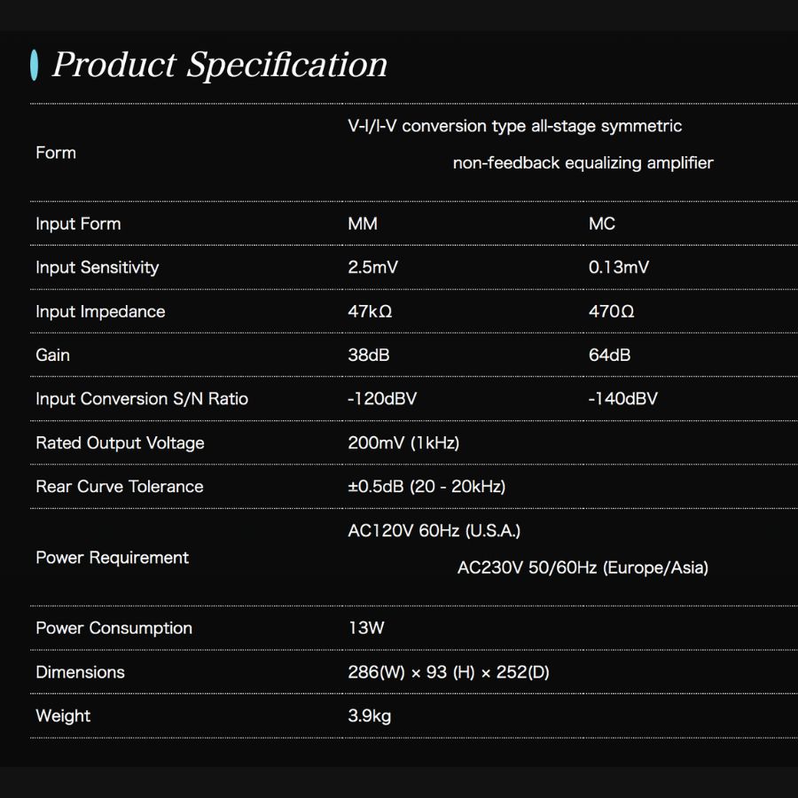Click the -120dBV S/N ratio value
The width and height of the screenshot is (798, 798).
[x=381, y=399]
